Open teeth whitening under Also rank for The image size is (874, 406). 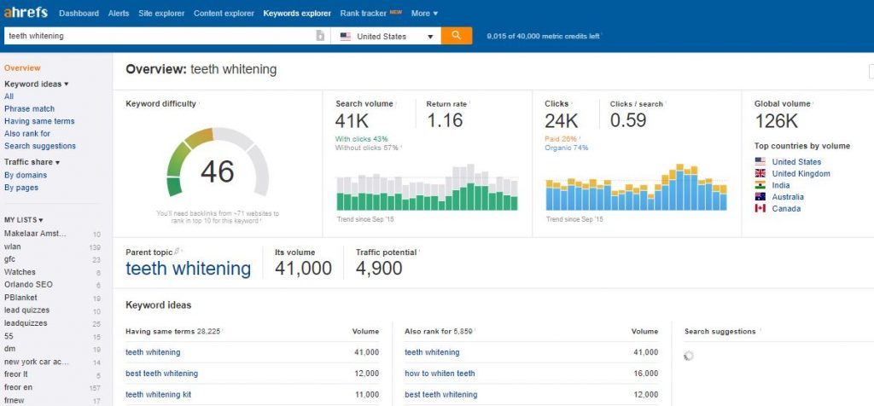click(432, 352)
